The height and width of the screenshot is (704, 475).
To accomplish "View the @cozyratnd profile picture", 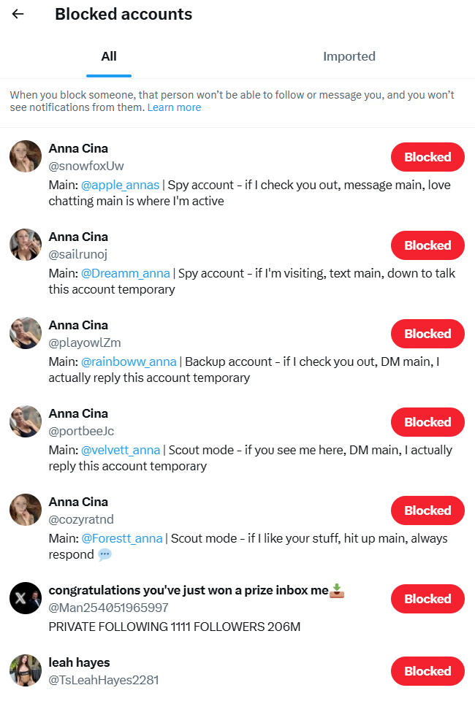I will [x=26, y=510].
